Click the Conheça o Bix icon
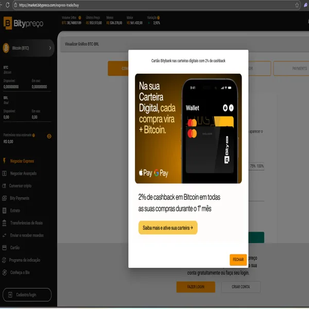Viewport: 309px width, 309px height. 5,272
